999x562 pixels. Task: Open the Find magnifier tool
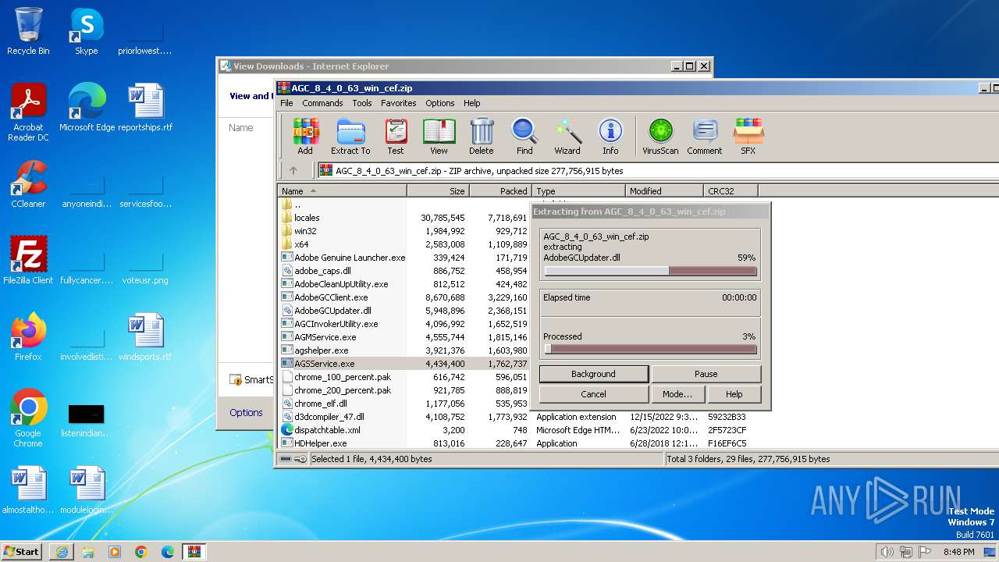pos(524,137)
